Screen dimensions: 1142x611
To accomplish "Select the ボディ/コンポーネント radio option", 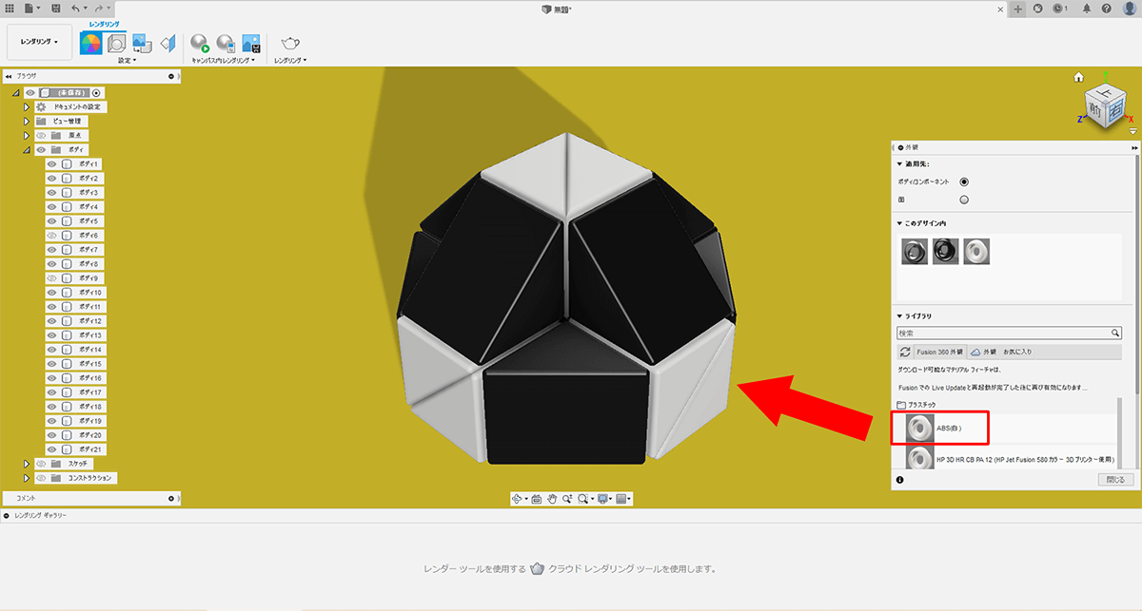I will click(x=964, y=181).
